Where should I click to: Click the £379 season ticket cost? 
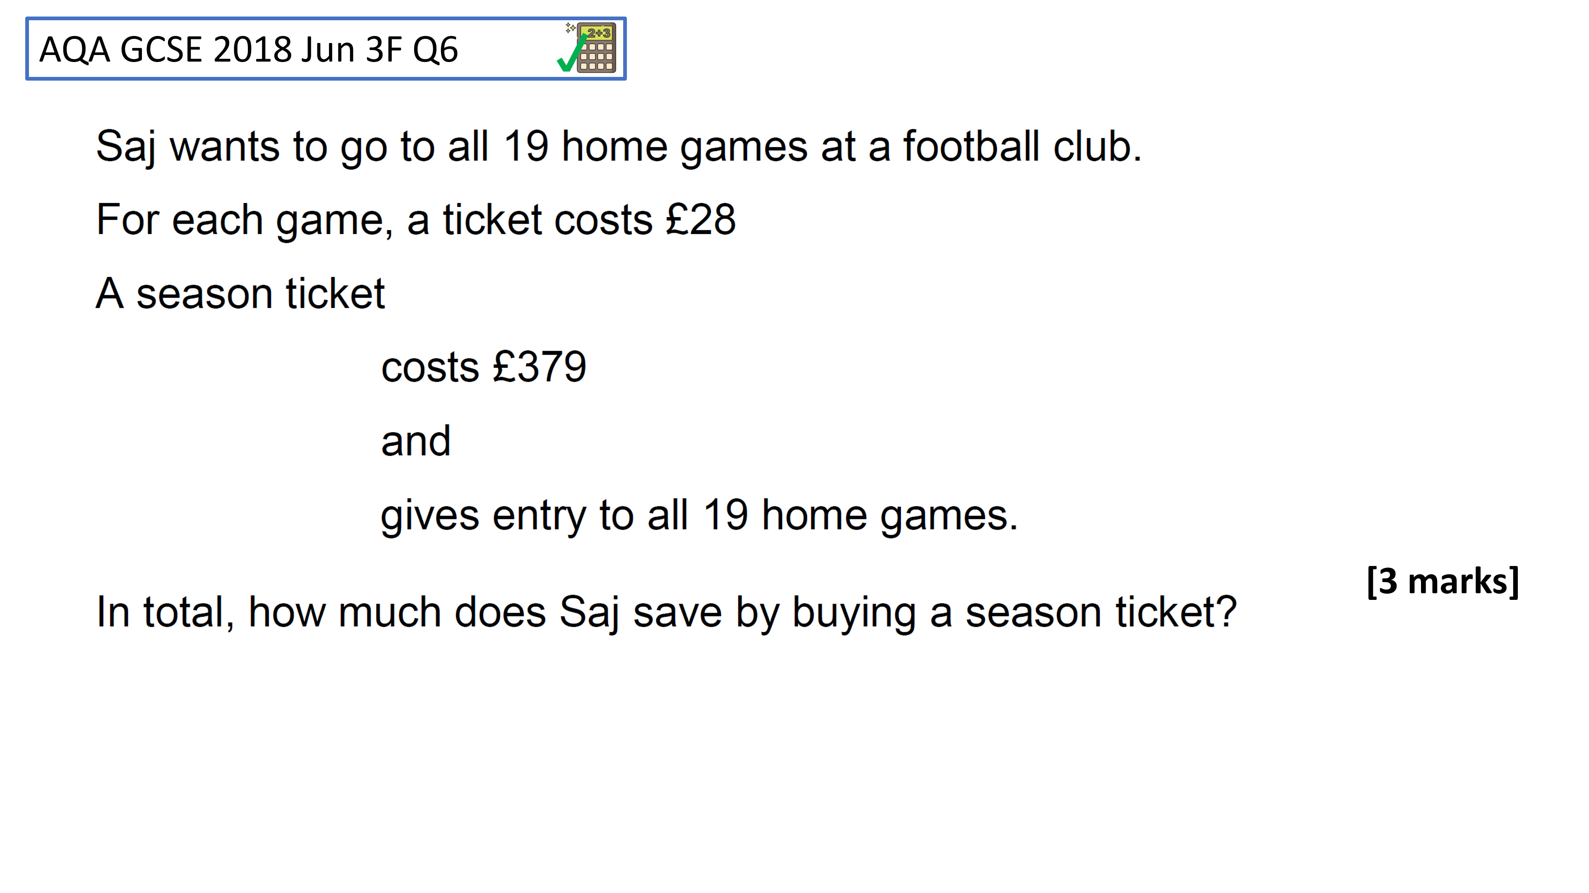(x=540, y=367)
